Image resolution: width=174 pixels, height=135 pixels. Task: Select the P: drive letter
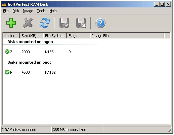pyautogui.click(x=12, y=72)
